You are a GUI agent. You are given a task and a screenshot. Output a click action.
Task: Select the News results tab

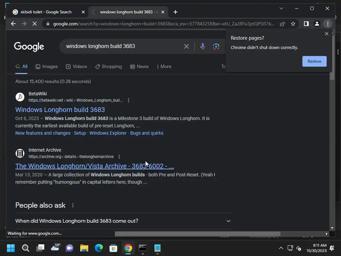(x=139, y=66)
